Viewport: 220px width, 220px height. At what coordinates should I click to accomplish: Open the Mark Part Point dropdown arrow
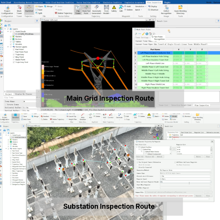point(90,13)
